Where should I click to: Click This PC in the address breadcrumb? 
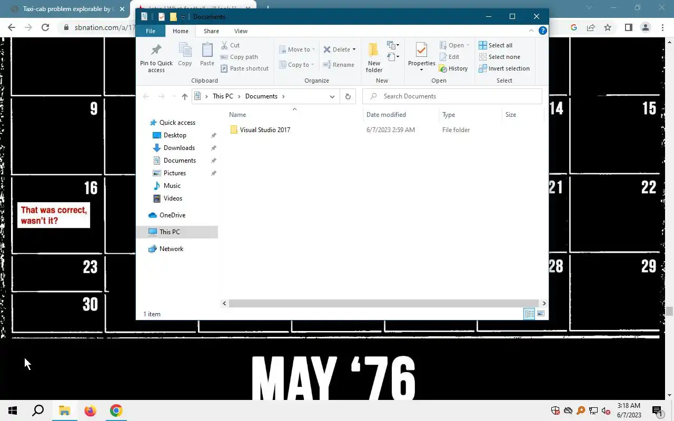coord(223,96)
